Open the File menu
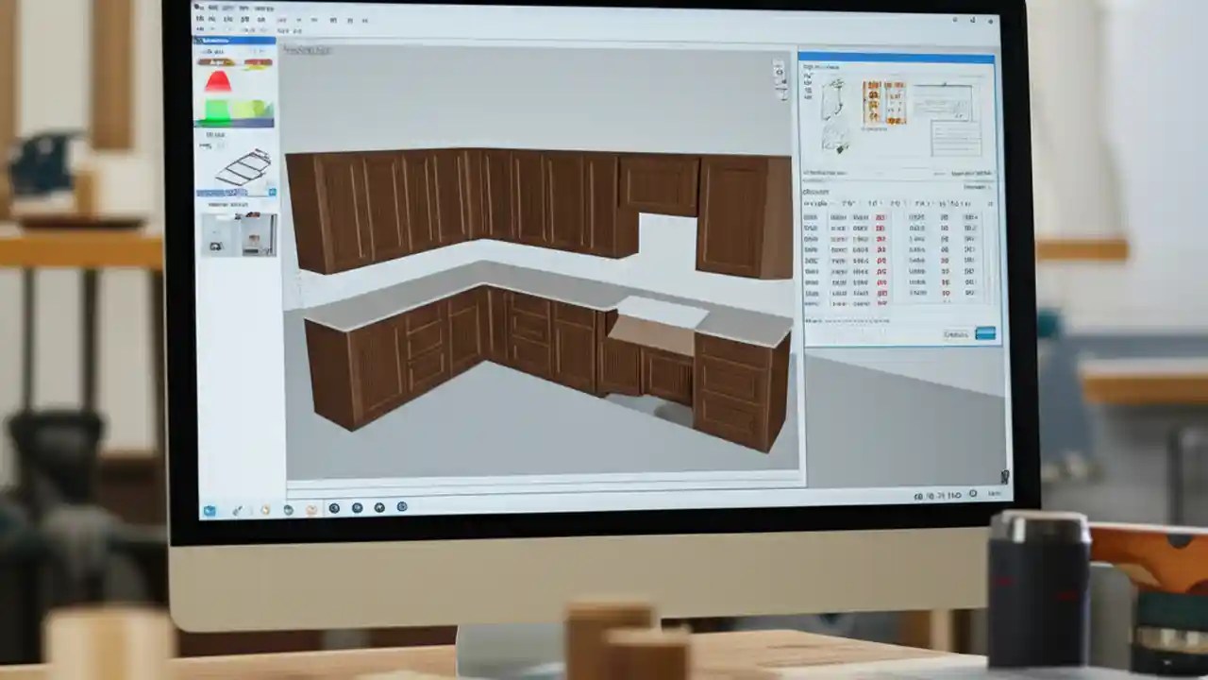 tap(201, 9)
